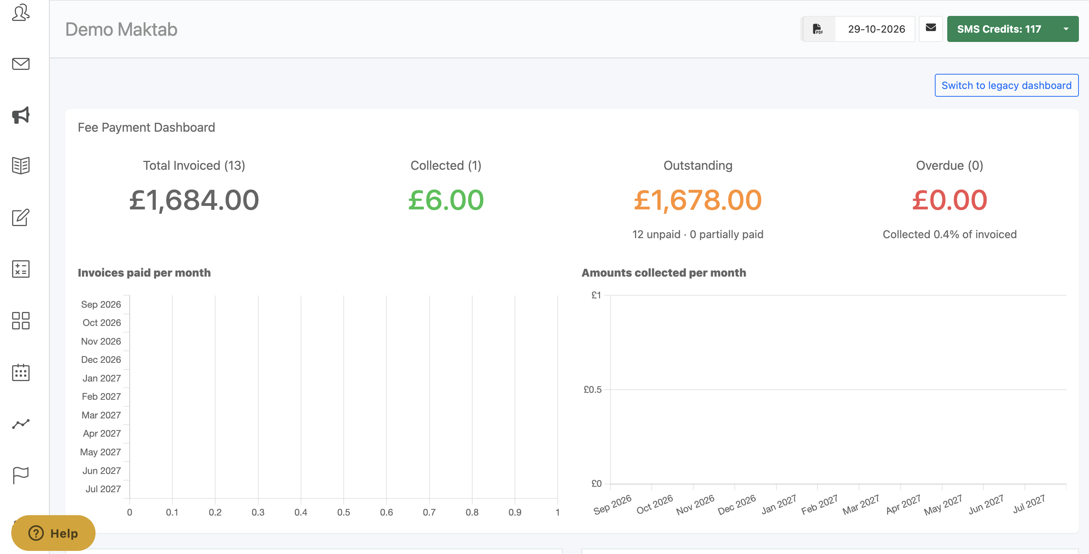Click the Outstanding label
This screenshot has width=1089, height=554.
698,166
